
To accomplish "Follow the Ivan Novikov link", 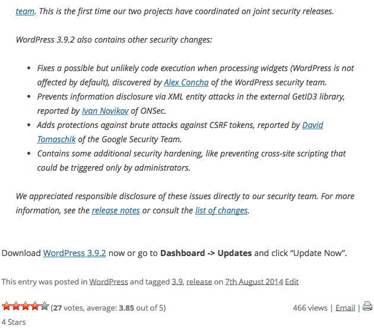I will (x=105, y=111).
